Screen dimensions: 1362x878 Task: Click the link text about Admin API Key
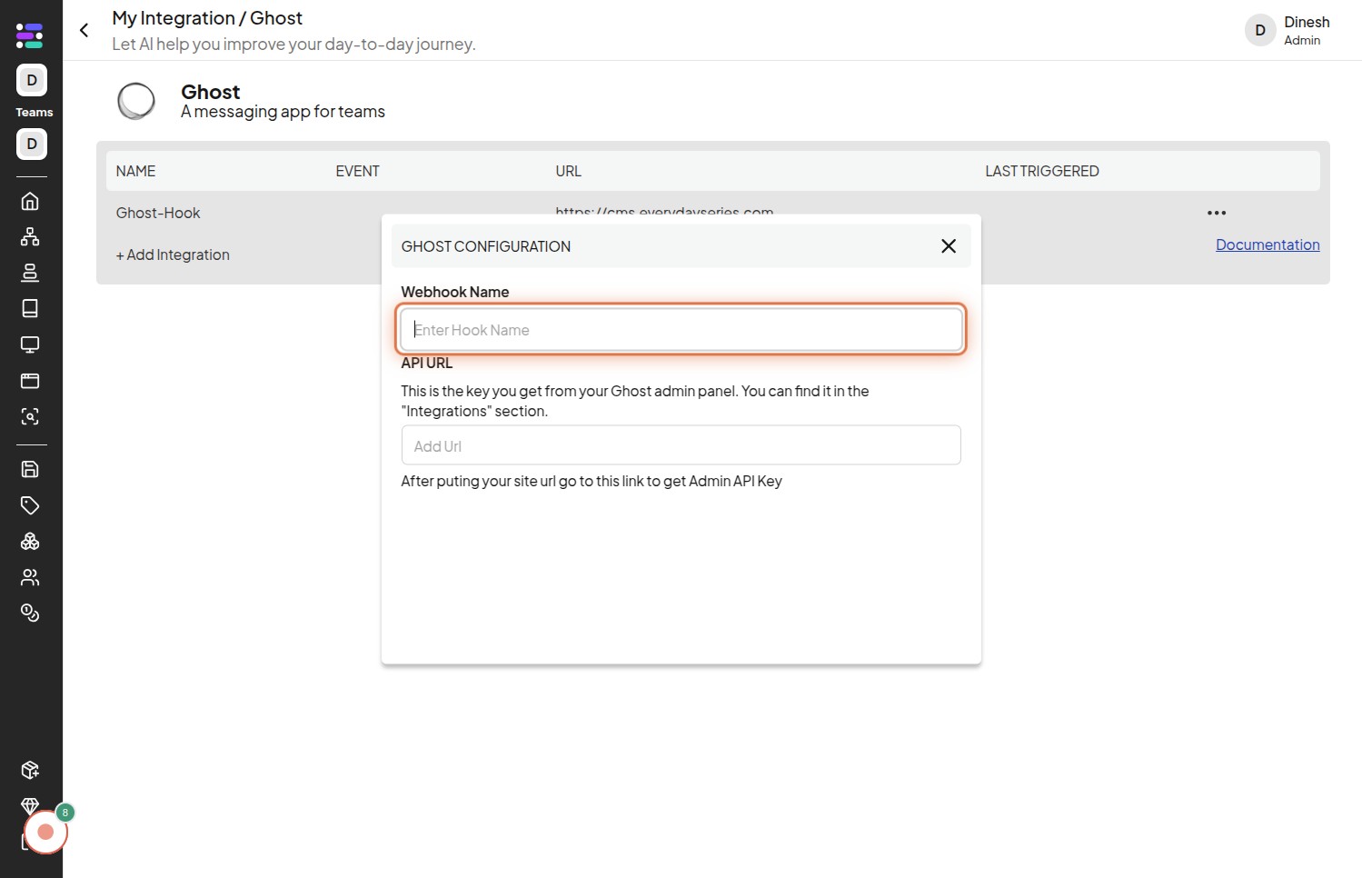592,481
